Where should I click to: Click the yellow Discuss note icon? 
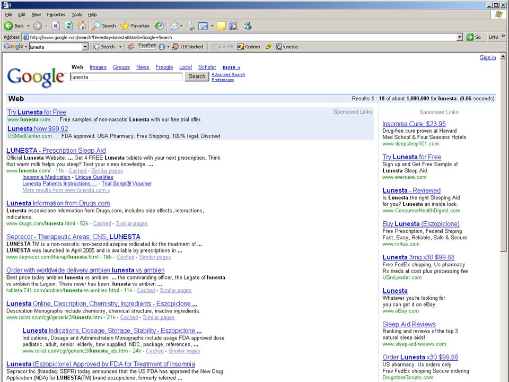221,25
